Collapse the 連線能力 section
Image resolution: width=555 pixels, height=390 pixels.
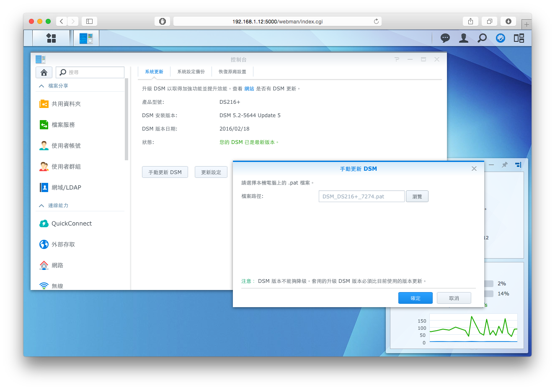click(x=41, y=205)
